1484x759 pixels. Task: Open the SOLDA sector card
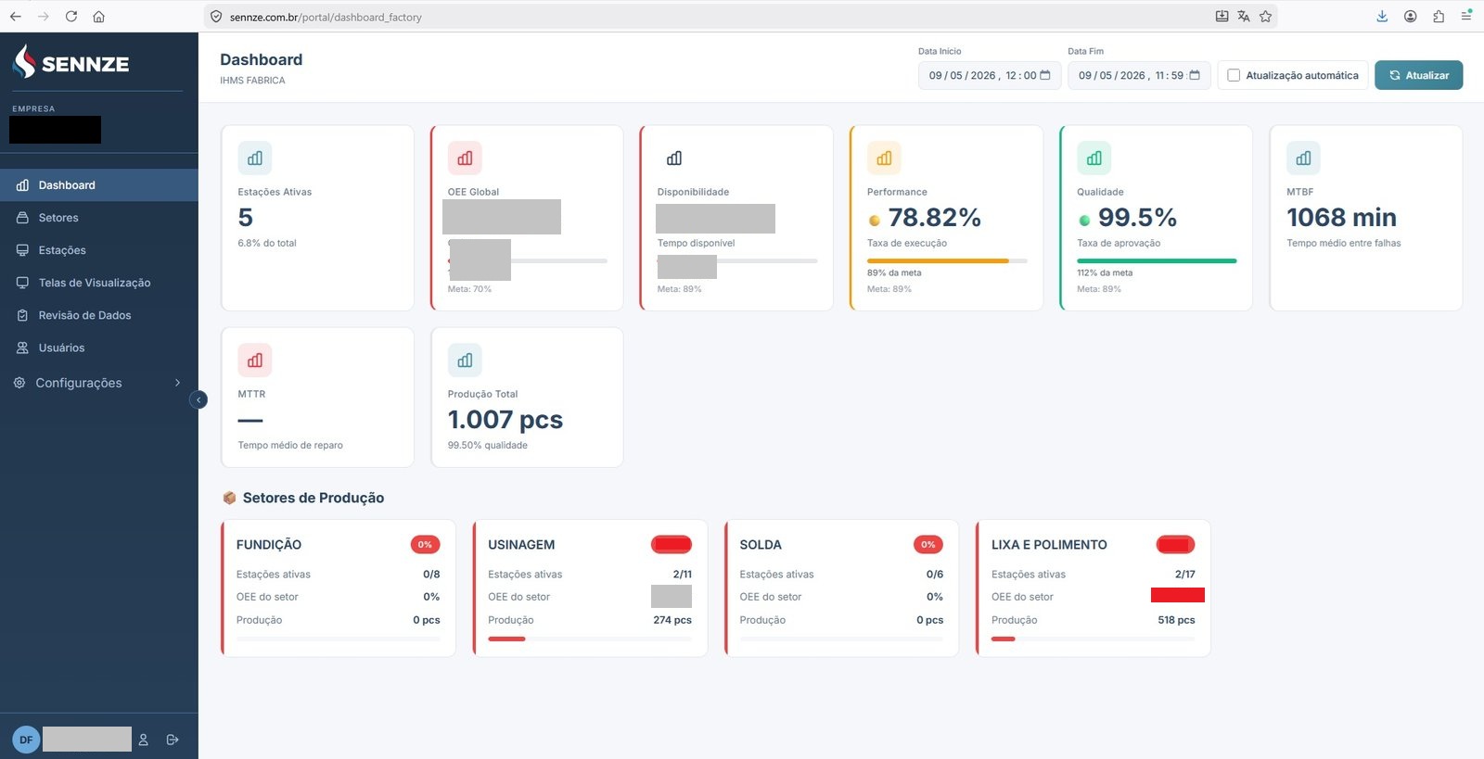[x=841, y=588]
